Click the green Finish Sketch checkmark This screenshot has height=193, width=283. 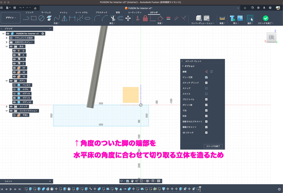(266, 18)
